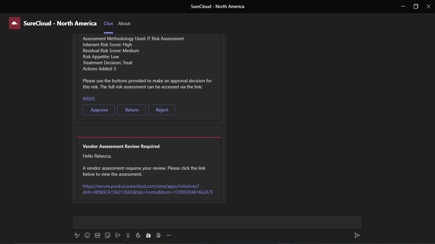The width and height of the screenshot is (435, 244).
Task: Click the 'Actions Added: 5' line
Action: (x=100, y=69)
